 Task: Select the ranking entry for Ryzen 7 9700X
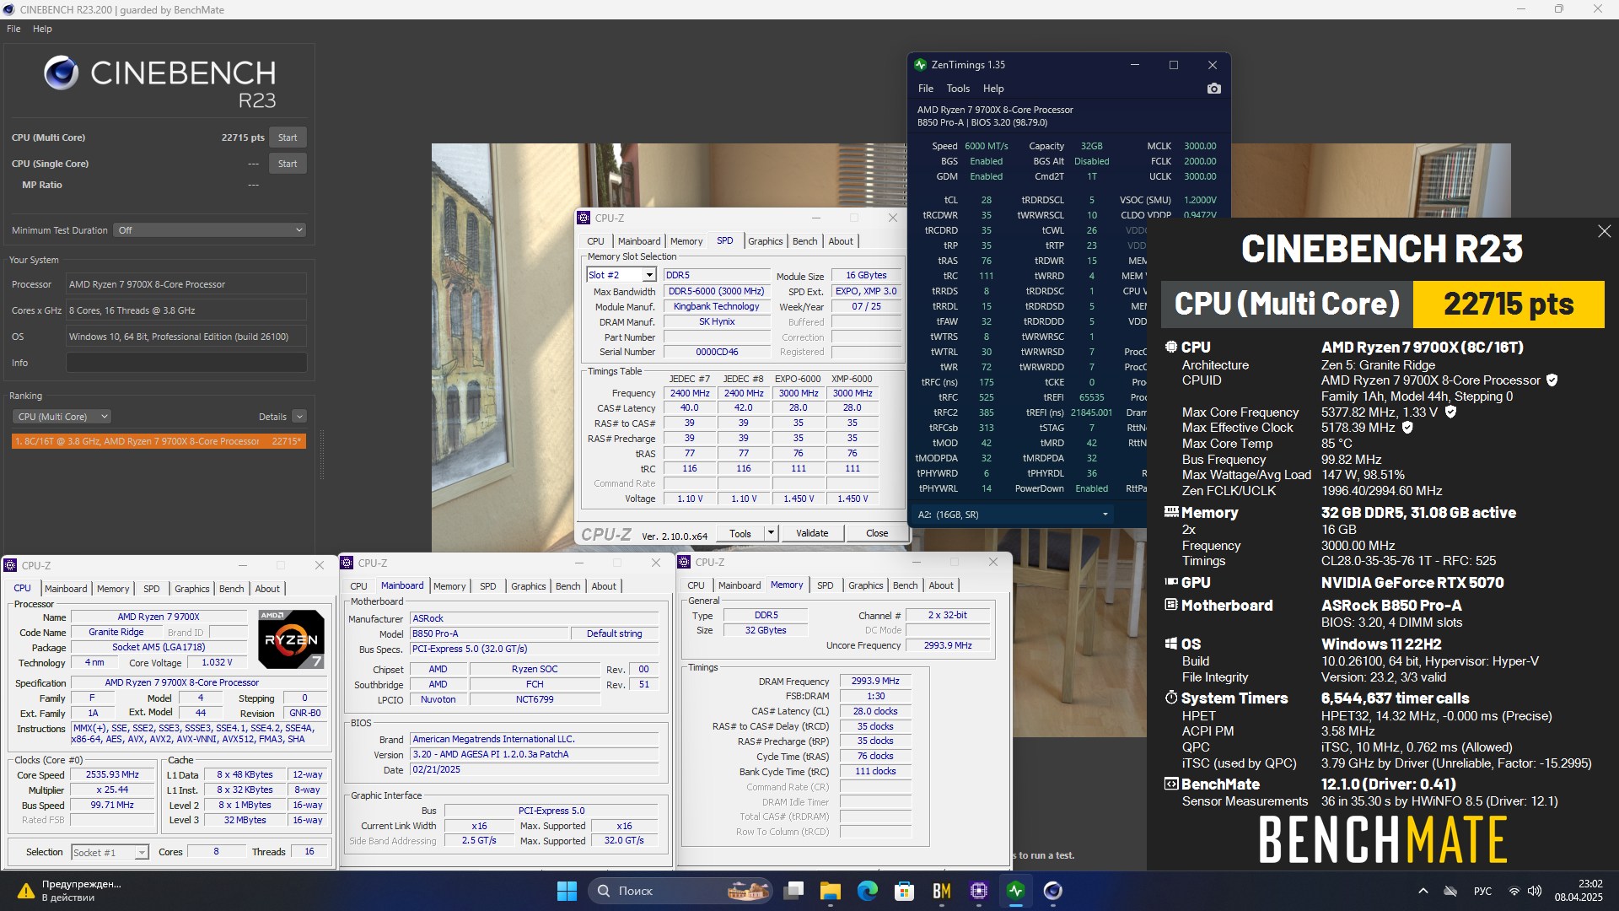(x=159, y=441)
